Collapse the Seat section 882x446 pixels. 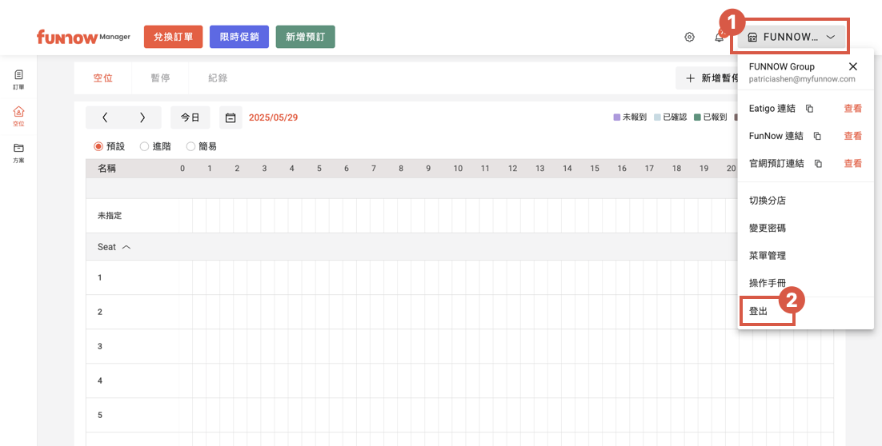(126, 247)
